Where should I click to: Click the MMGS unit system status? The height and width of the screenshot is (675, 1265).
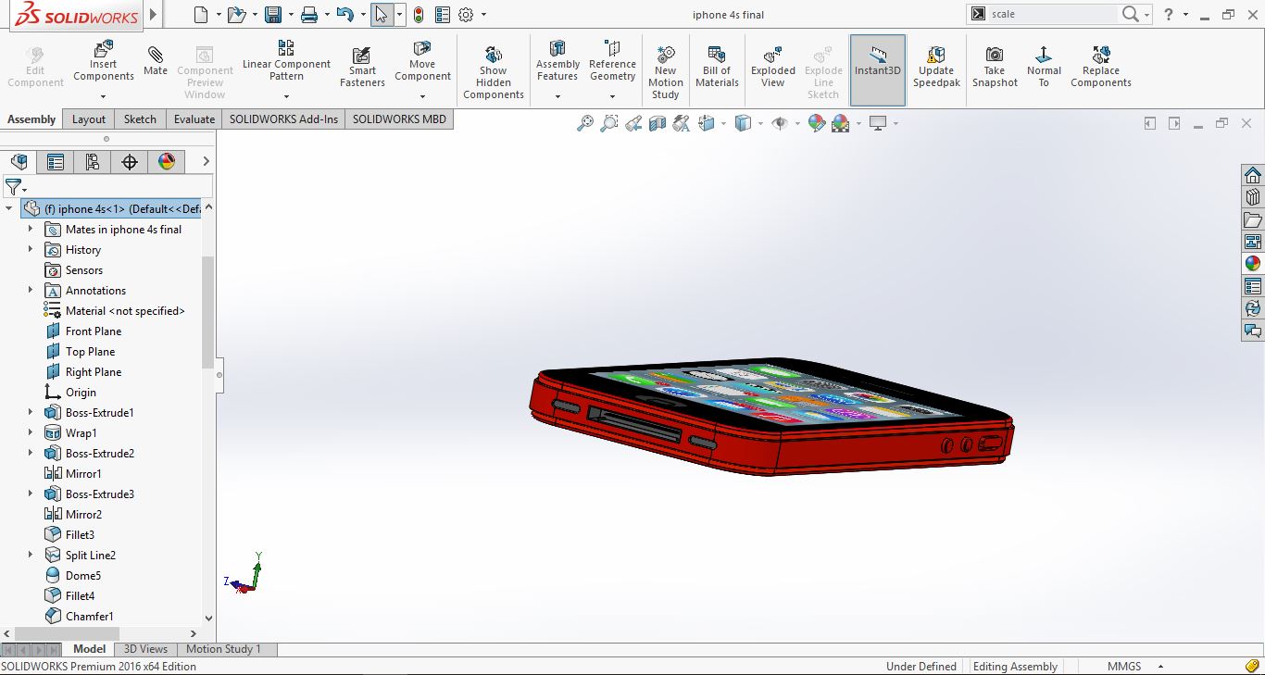click(1124, 666)
